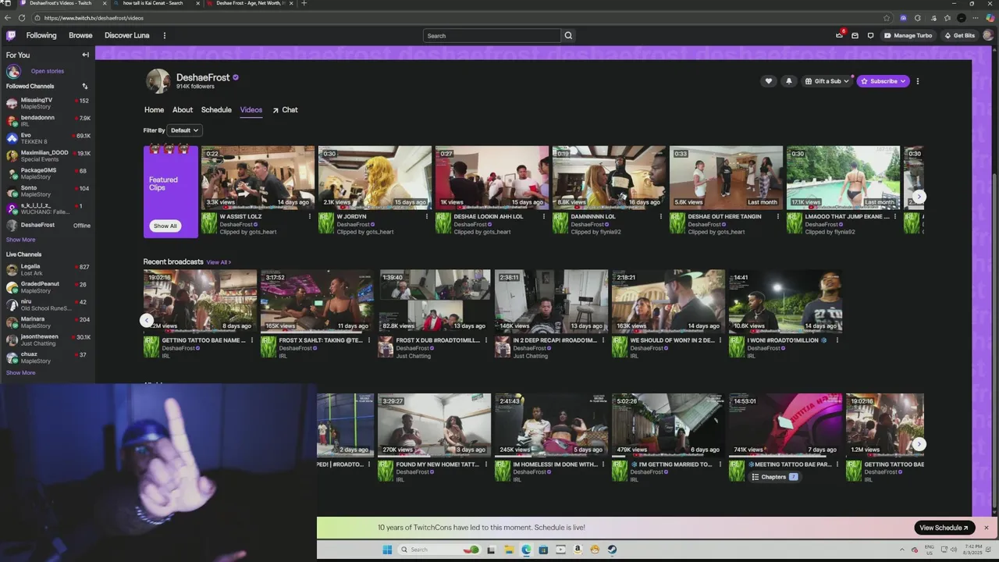The width and height of the screenshot is (999, 562).
Task: Switch to the Home channel tab
Action: coord(154,110)
